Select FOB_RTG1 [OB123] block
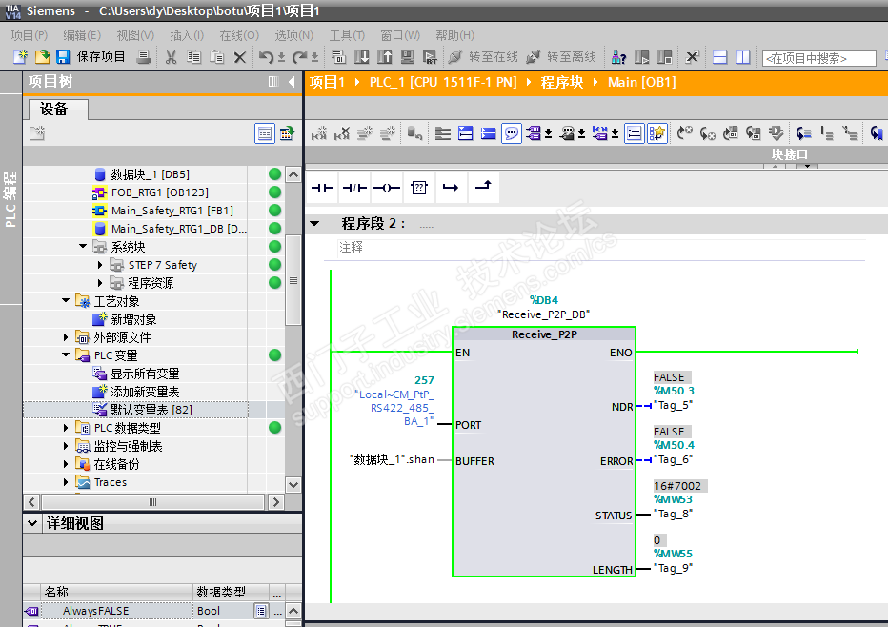The height and width of the screenshot is (627, 888). click(160, 192)
